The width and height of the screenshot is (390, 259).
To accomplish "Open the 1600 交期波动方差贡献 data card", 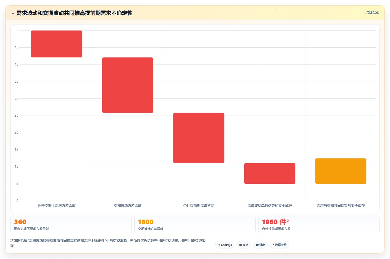I will (195, 225).
